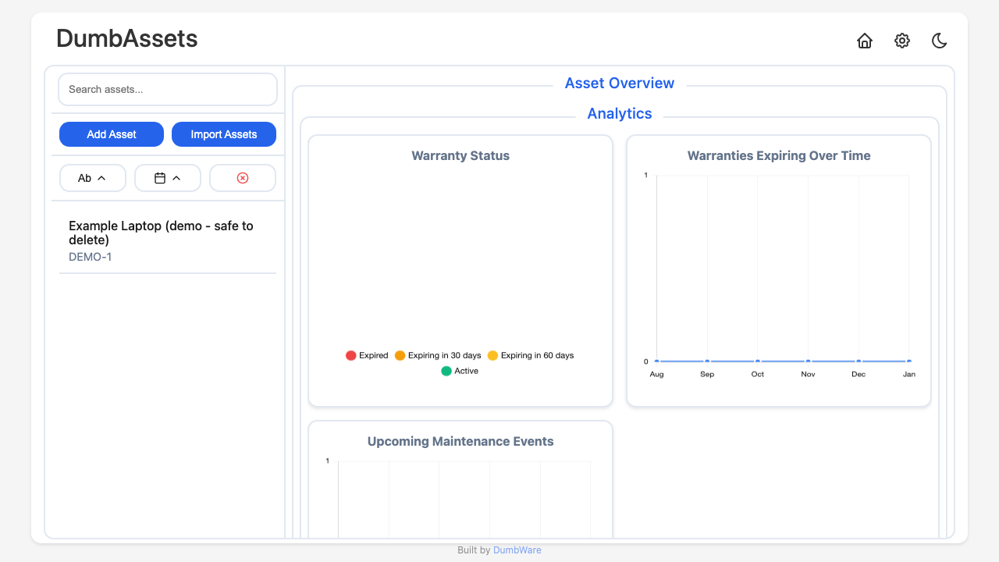
Task: Collapse the Analytics section header
Action: [x=620, y=114]
